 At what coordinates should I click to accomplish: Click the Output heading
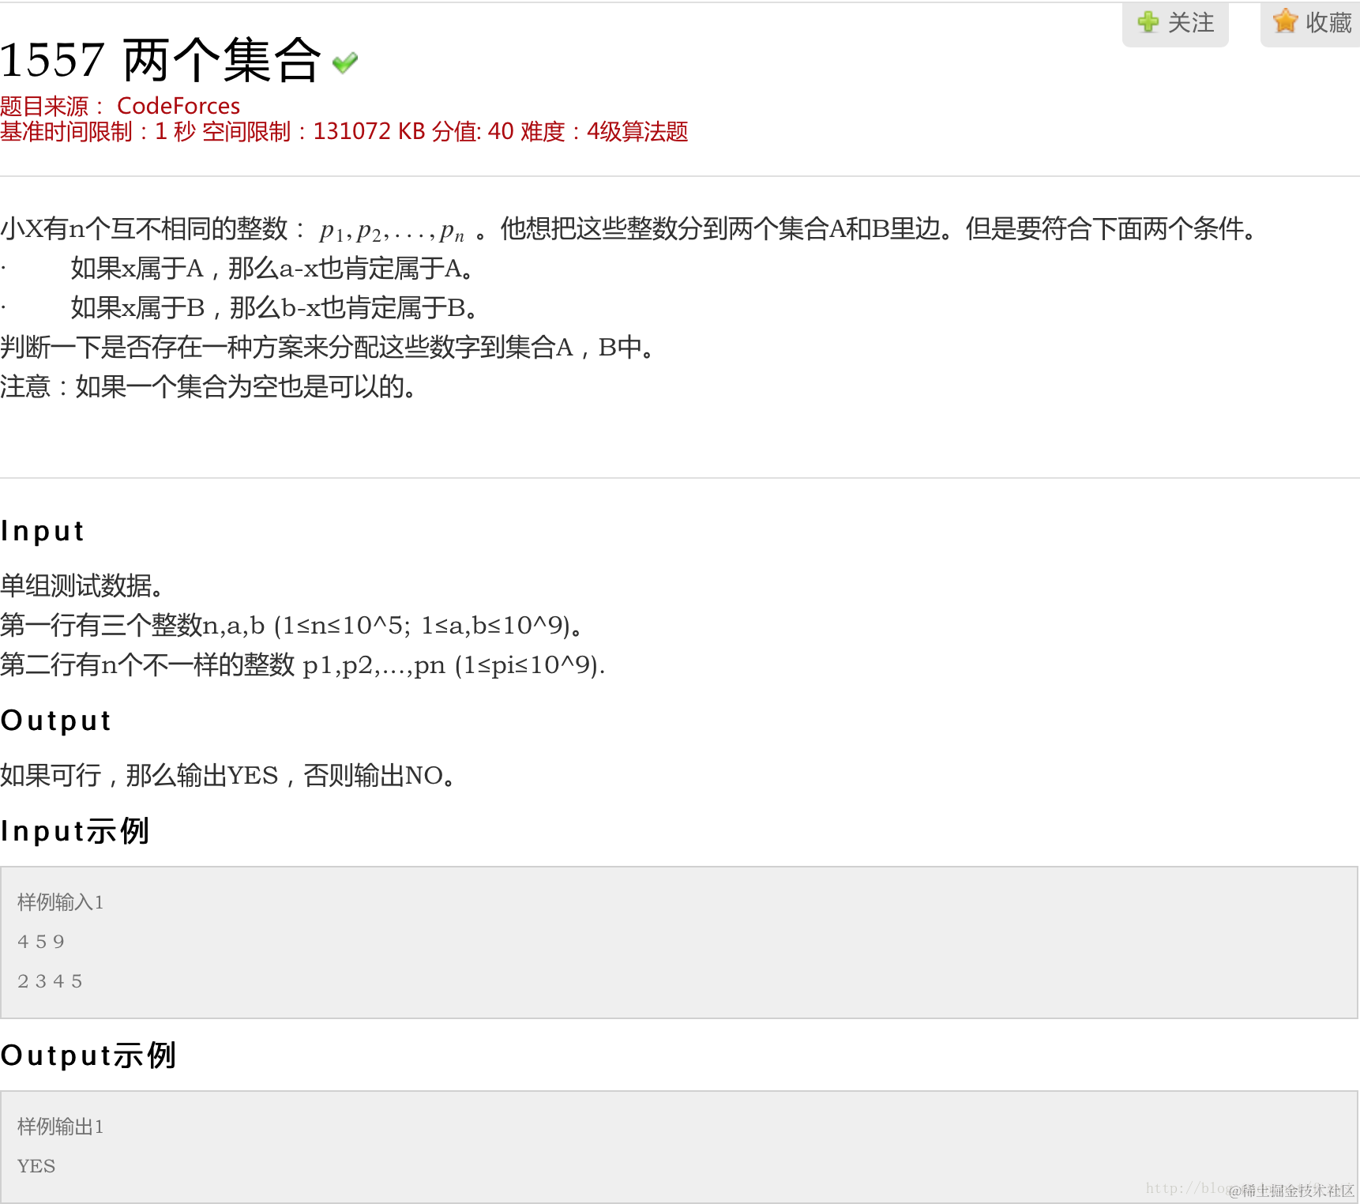[56, 721]
